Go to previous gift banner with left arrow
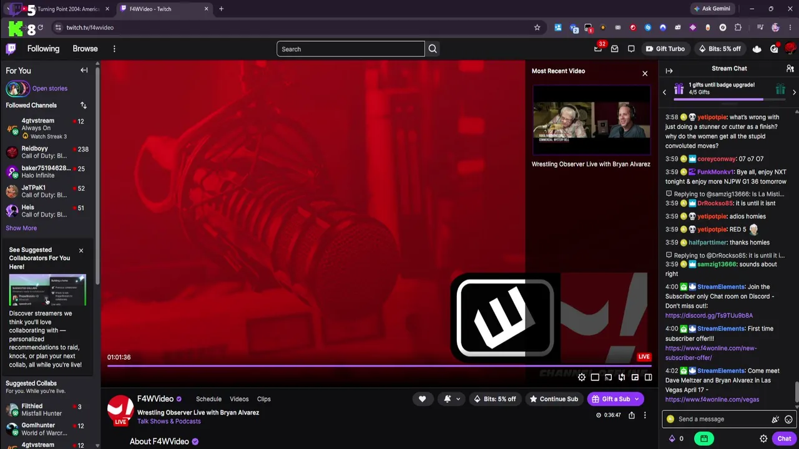799x449 pixels. 664,92
